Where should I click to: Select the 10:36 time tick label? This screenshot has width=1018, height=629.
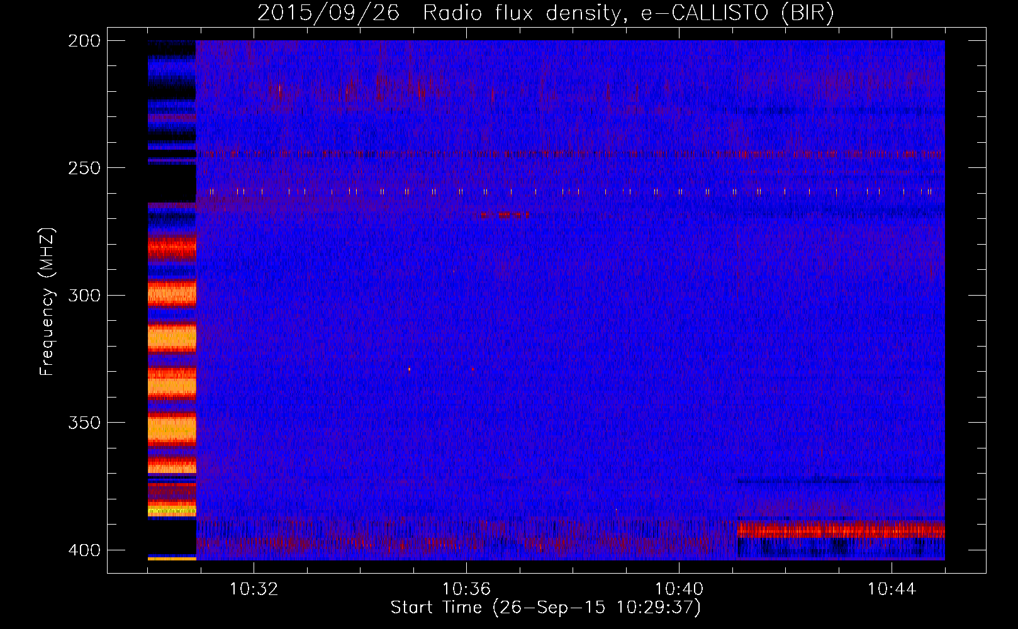[466, 589]
